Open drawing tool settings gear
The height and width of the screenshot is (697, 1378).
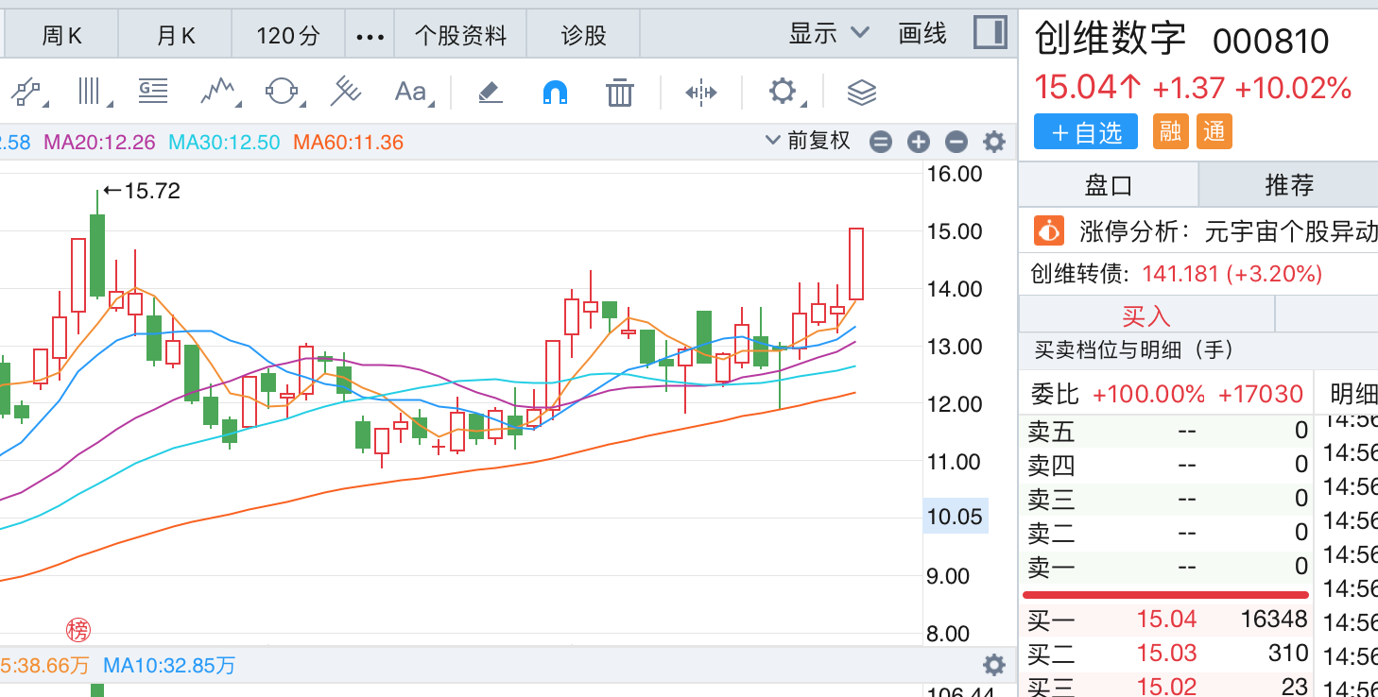pos(782,92)
